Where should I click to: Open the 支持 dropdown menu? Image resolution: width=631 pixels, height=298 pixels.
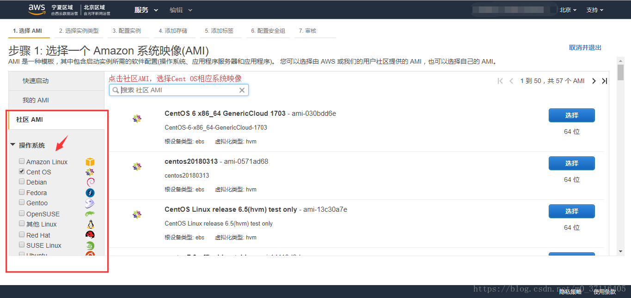click(595, 10)
